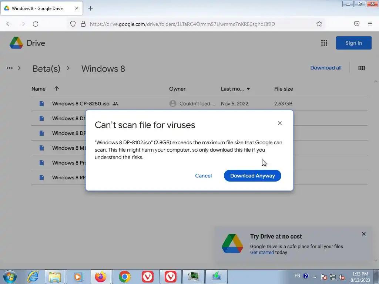Click file icon of Windows 8 CP-8250.iso
The height and width of the screenshot is (284, 379).
click(x=41, y=104)
